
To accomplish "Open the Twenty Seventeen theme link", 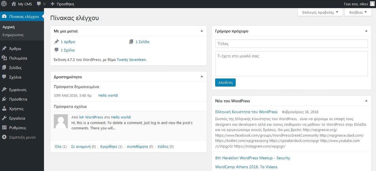I will [x=131, y=60].
